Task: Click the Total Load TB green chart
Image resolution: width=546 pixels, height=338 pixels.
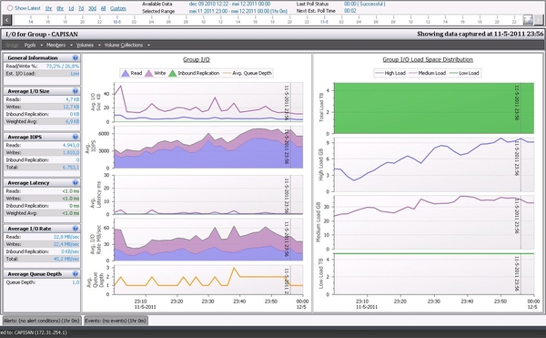Action: click(434, 108)
